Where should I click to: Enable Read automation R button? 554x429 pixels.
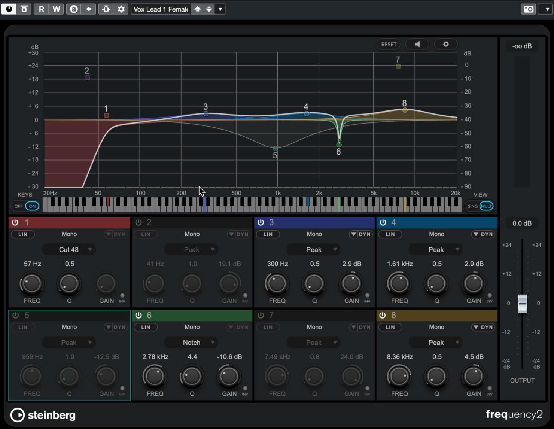[42, 9]
